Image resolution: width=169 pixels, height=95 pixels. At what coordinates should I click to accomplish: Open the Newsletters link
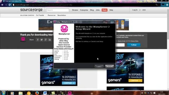pos(62,15)
